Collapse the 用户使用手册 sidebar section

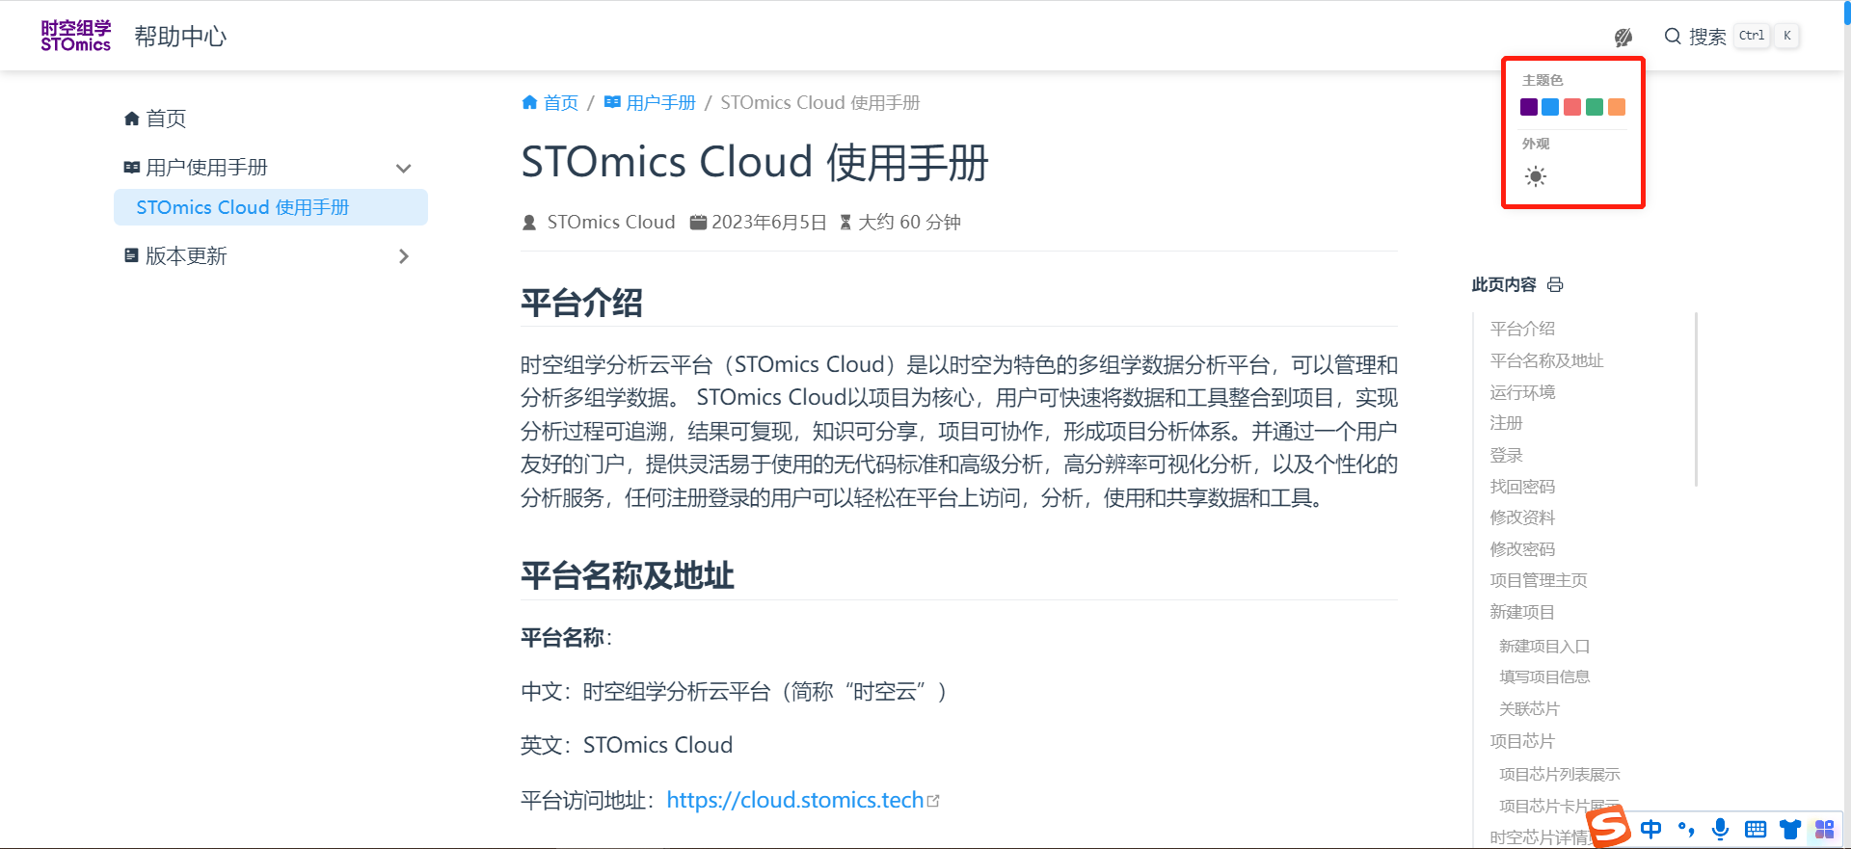click(x=404, y=169)
